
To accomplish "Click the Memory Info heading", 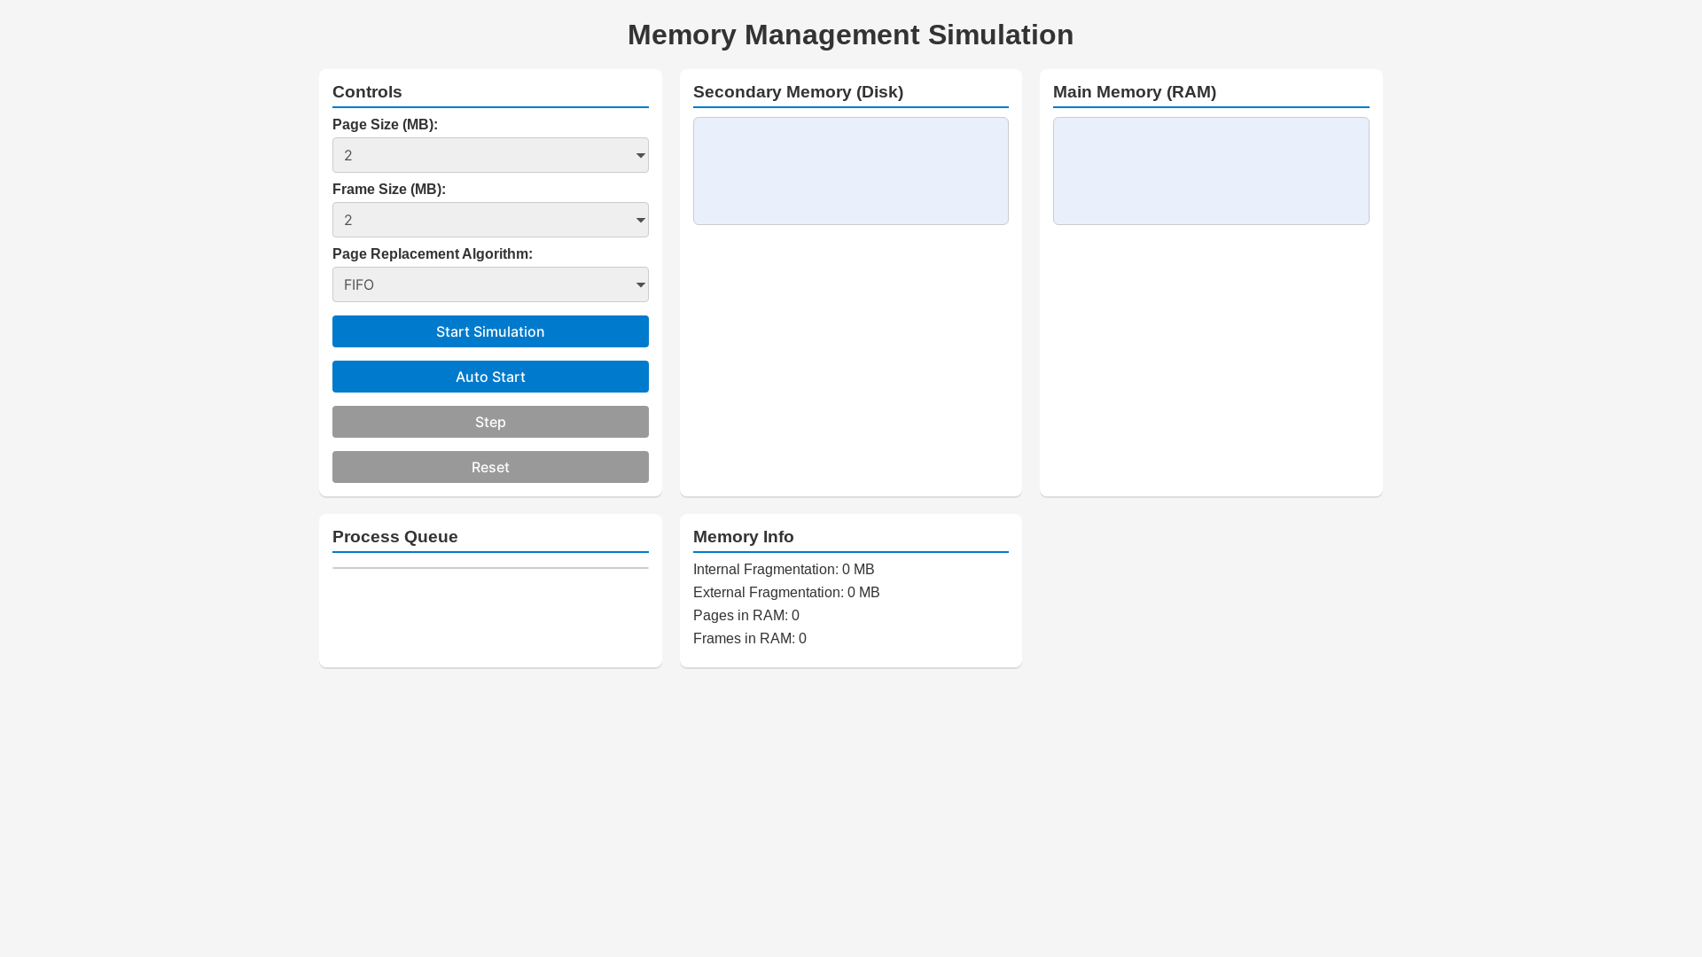I will tap(744, 537).
